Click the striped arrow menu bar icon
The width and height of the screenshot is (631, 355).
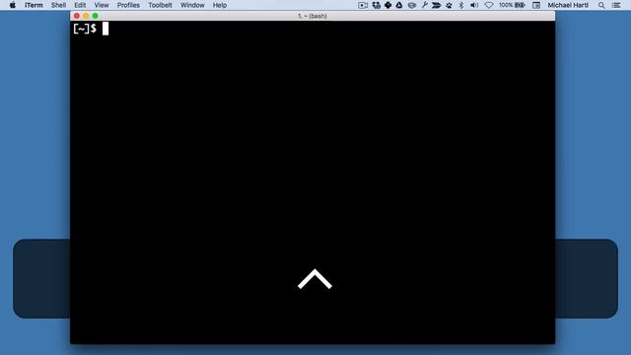pyautogui.click(x=436, y=5)
